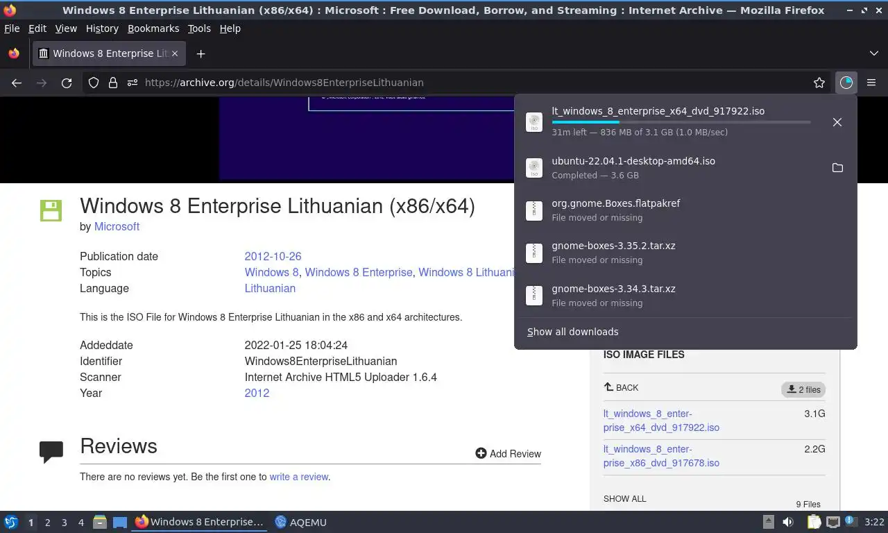Click the address bar URL

click(284, 83)
